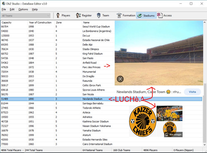Sort by the Zone column header
The height and width of the screenshot is (153, 207).
coord(59,22)
